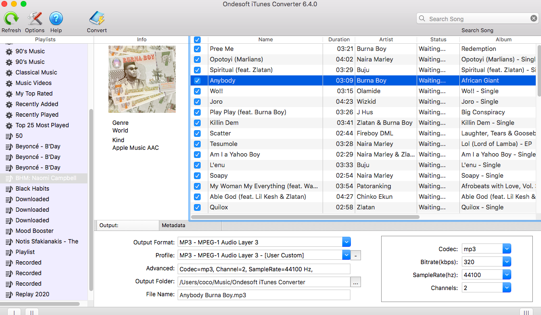This screenshot has width=541, height=315.
Task: Uncheck the Killin Dem checkbox
Action: [197, 123]
